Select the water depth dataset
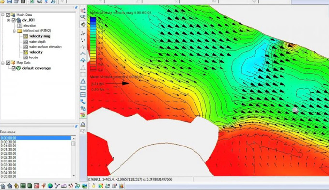The image size is (329, 190). tap(37, 42)
